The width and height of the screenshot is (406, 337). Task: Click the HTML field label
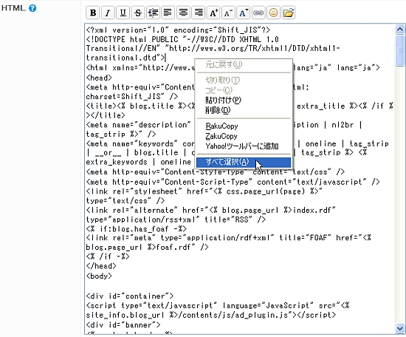[13, 8]
